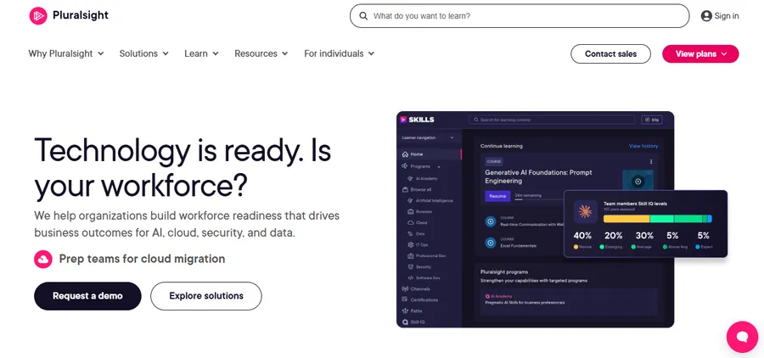Screen dimensions: 764x358
Task: Click the Programs icon in the sidebar
Action: [x=404, y=166]
